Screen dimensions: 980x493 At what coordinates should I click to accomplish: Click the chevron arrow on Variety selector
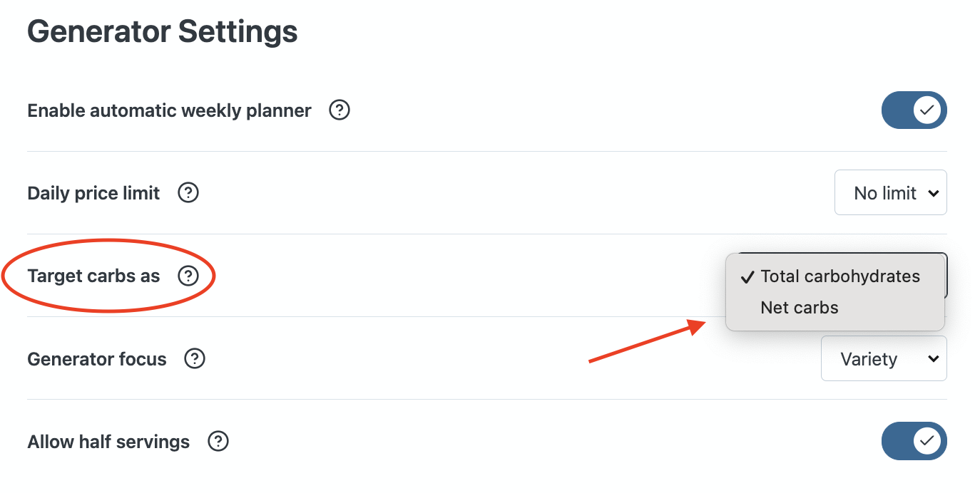933,359
